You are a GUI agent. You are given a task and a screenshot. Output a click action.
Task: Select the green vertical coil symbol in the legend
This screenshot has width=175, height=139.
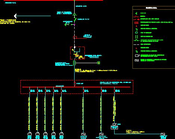coord(137,37)
